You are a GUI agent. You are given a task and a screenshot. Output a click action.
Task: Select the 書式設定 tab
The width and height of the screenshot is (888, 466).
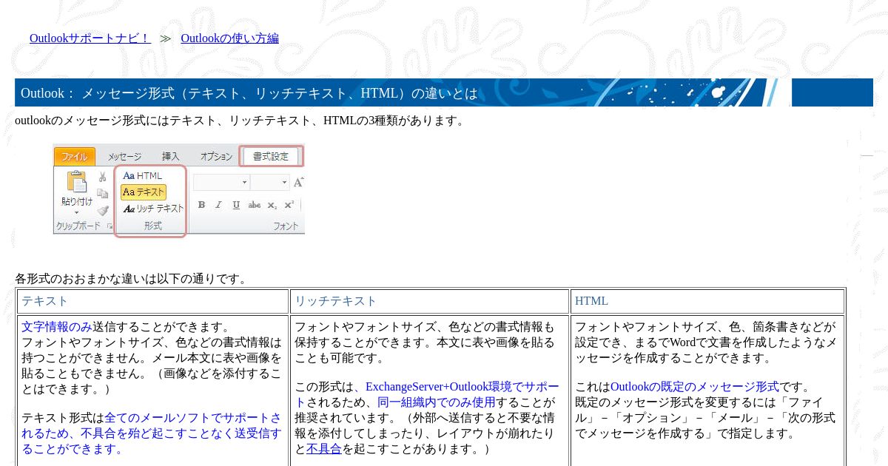(271, 157)
